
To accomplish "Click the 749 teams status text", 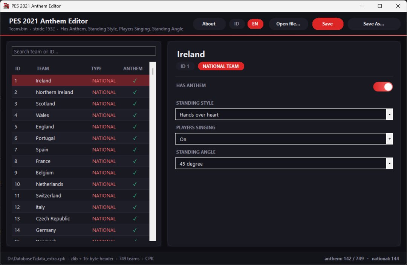I will (129, 259).
